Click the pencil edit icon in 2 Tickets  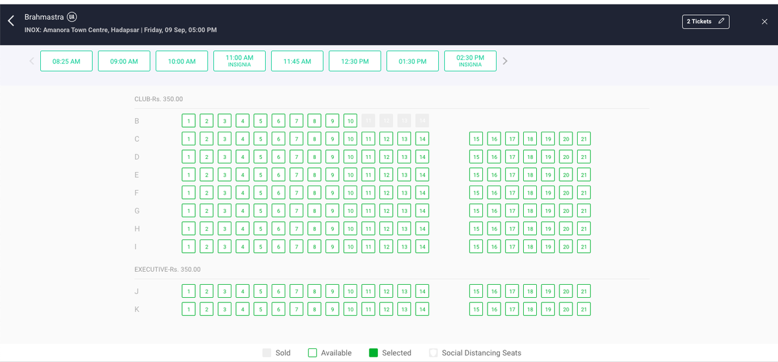(721, 21)
